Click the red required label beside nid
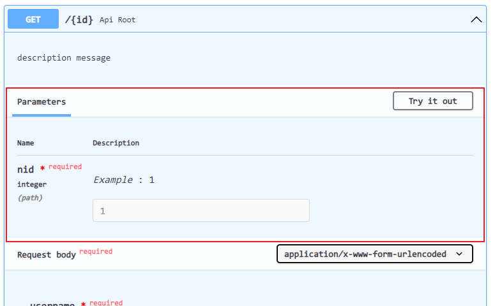The width and height of the screenshot is (495, 306). click(x=65, y=167)
